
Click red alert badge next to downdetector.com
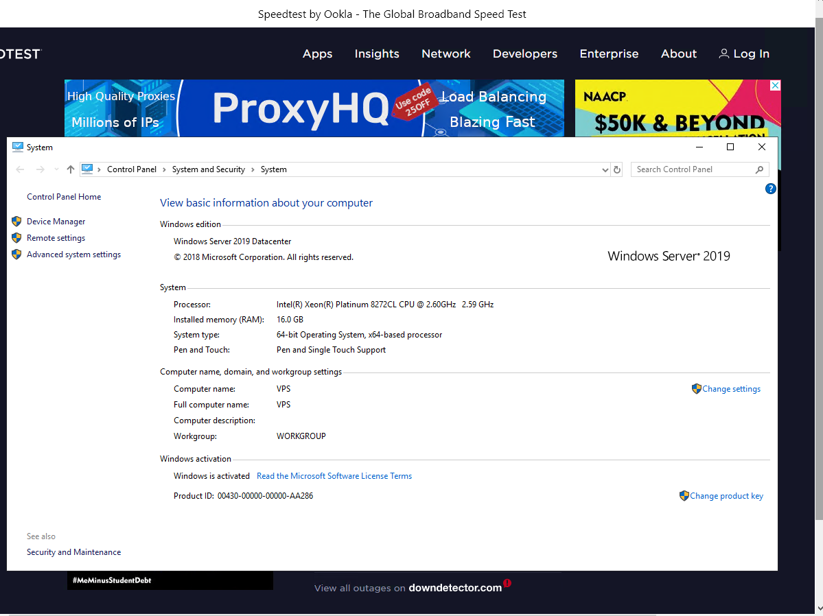click(x=507, y=583)
